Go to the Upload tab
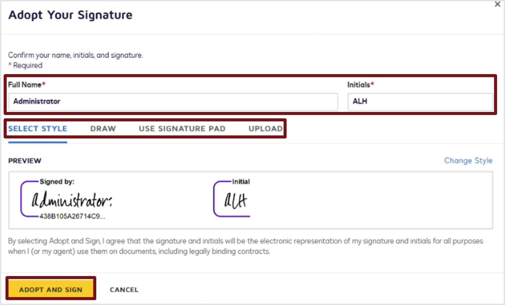The width and height of the screenshot is (505, 305). point(265,129)
